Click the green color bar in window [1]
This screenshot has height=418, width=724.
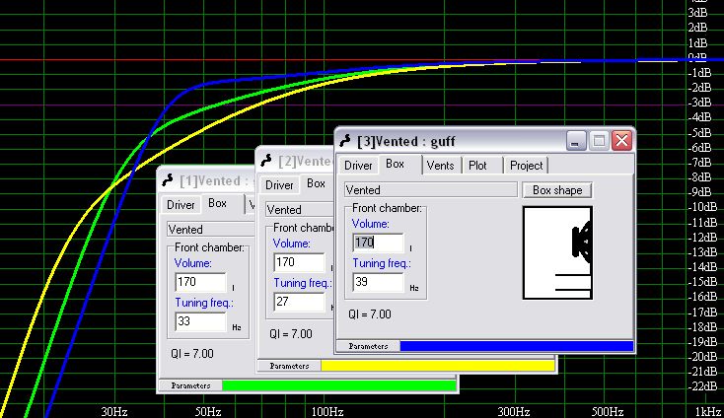339,385
